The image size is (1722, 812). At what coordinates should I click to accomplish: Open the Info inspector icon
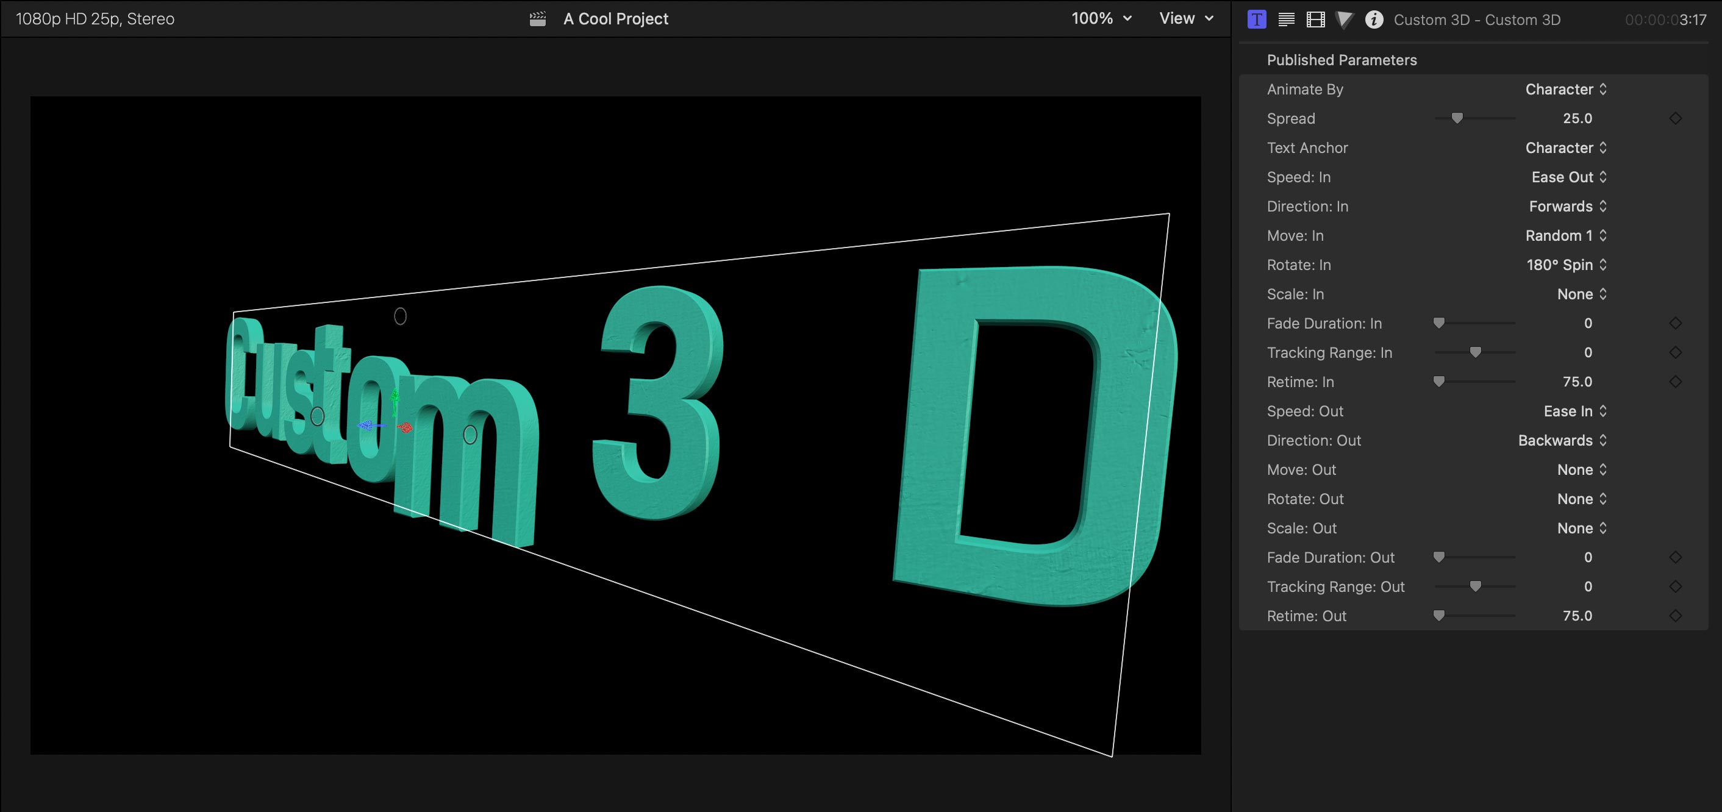coord(1374,20)
